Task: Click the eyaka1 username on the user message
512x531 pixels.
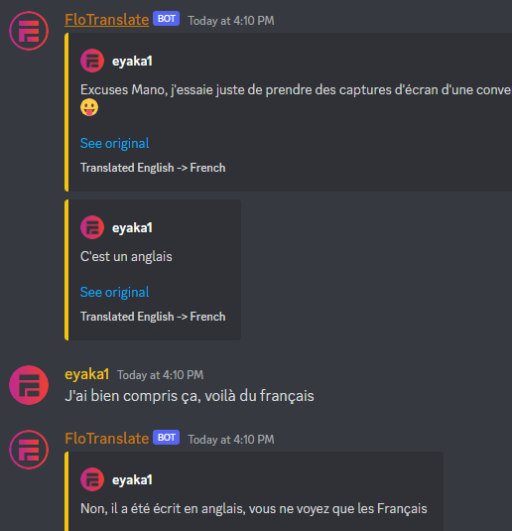Action: pyautogui.click(x=86, y=374)
